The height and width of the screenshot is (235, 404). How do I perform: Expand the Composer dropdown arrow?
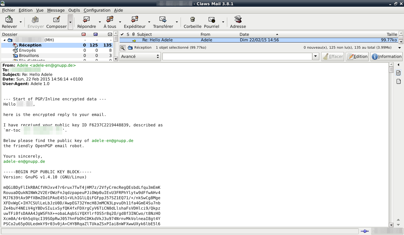71,22
